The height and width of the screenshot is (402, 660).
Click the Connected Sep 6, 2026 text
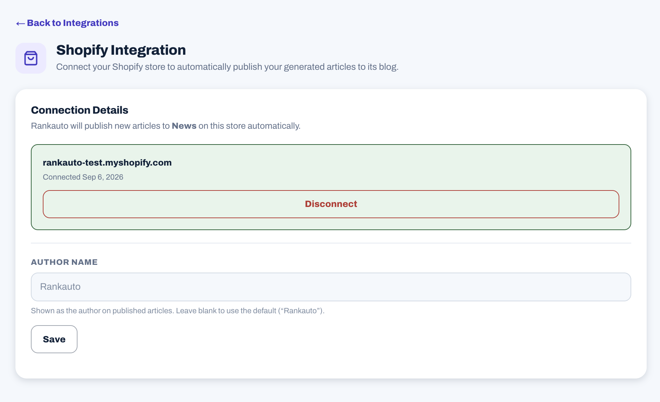point(83,177)
